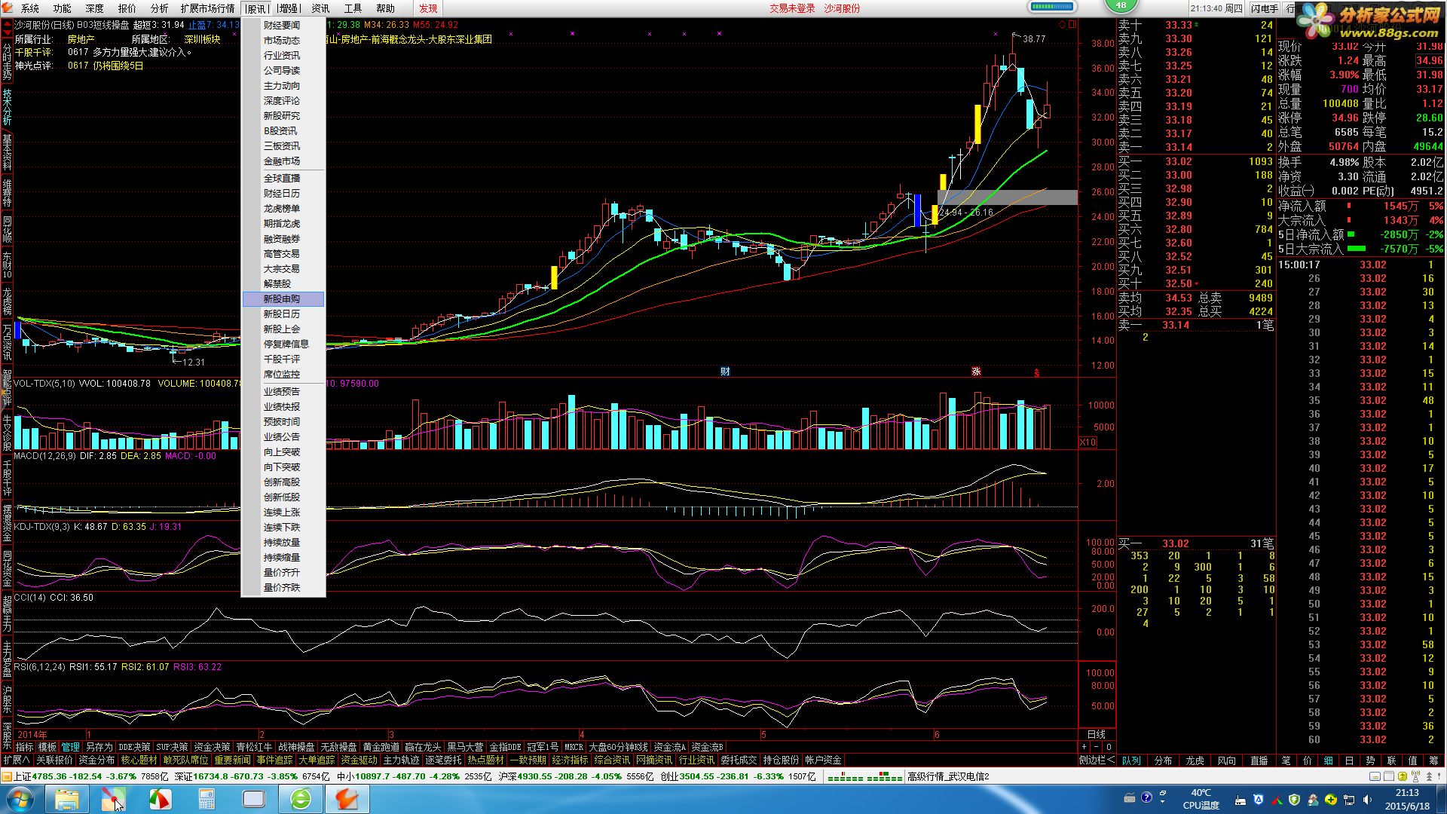Click the 高级行情_武汉电信2 server status
The image size is (1447, 814).
pos(948,776)
